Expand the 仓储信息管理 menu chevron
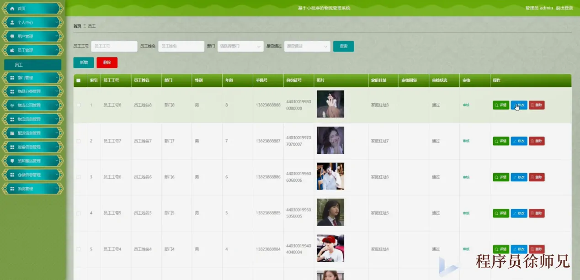The height and width of the screenshot is (280, 580). pos(57,174)
